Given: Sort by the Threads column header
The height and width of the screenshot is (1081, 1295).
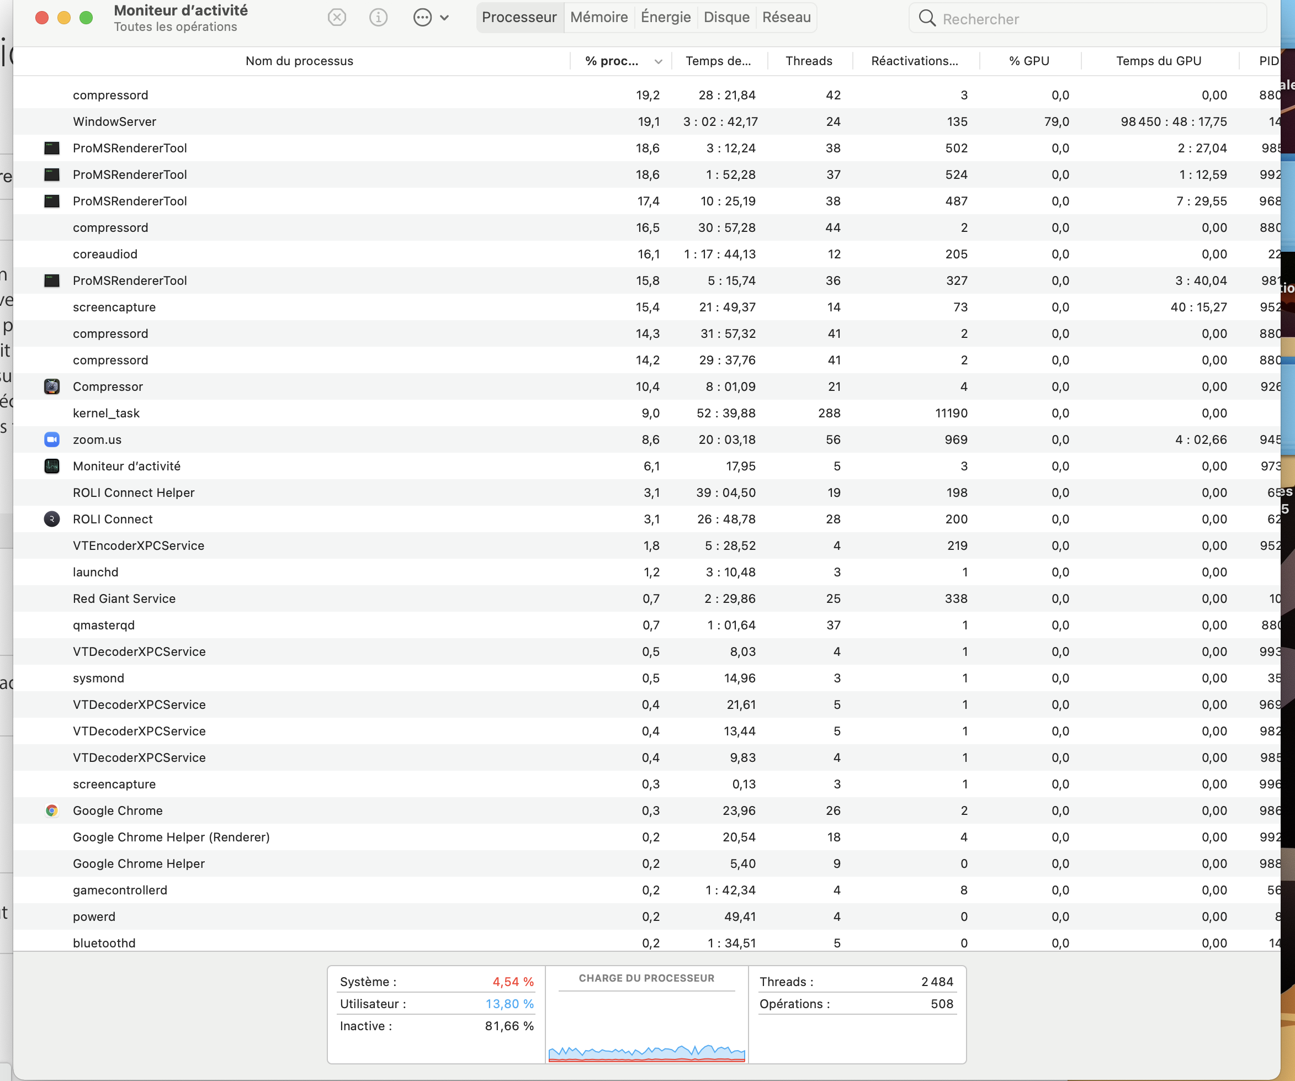Looking at the screenshot, I should (x=809, y=61).
